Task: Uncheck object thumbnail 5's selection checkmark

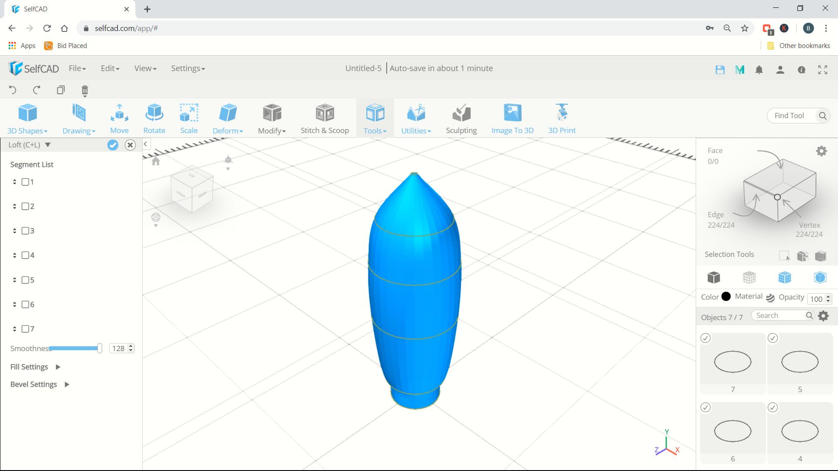Action: click(773, 338)
